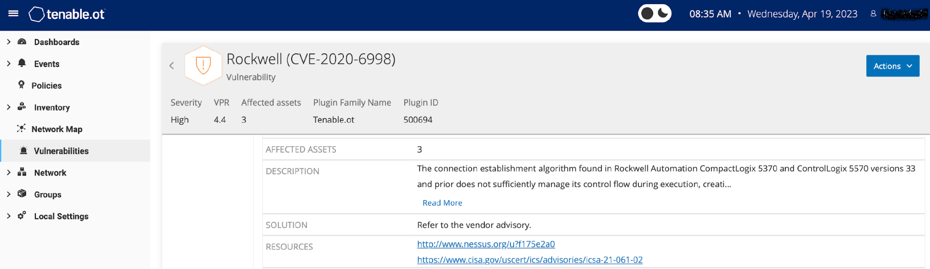Click the Rockwell (CVE-2020-6998) title
930x269 pixels.
tap(311, 59)
